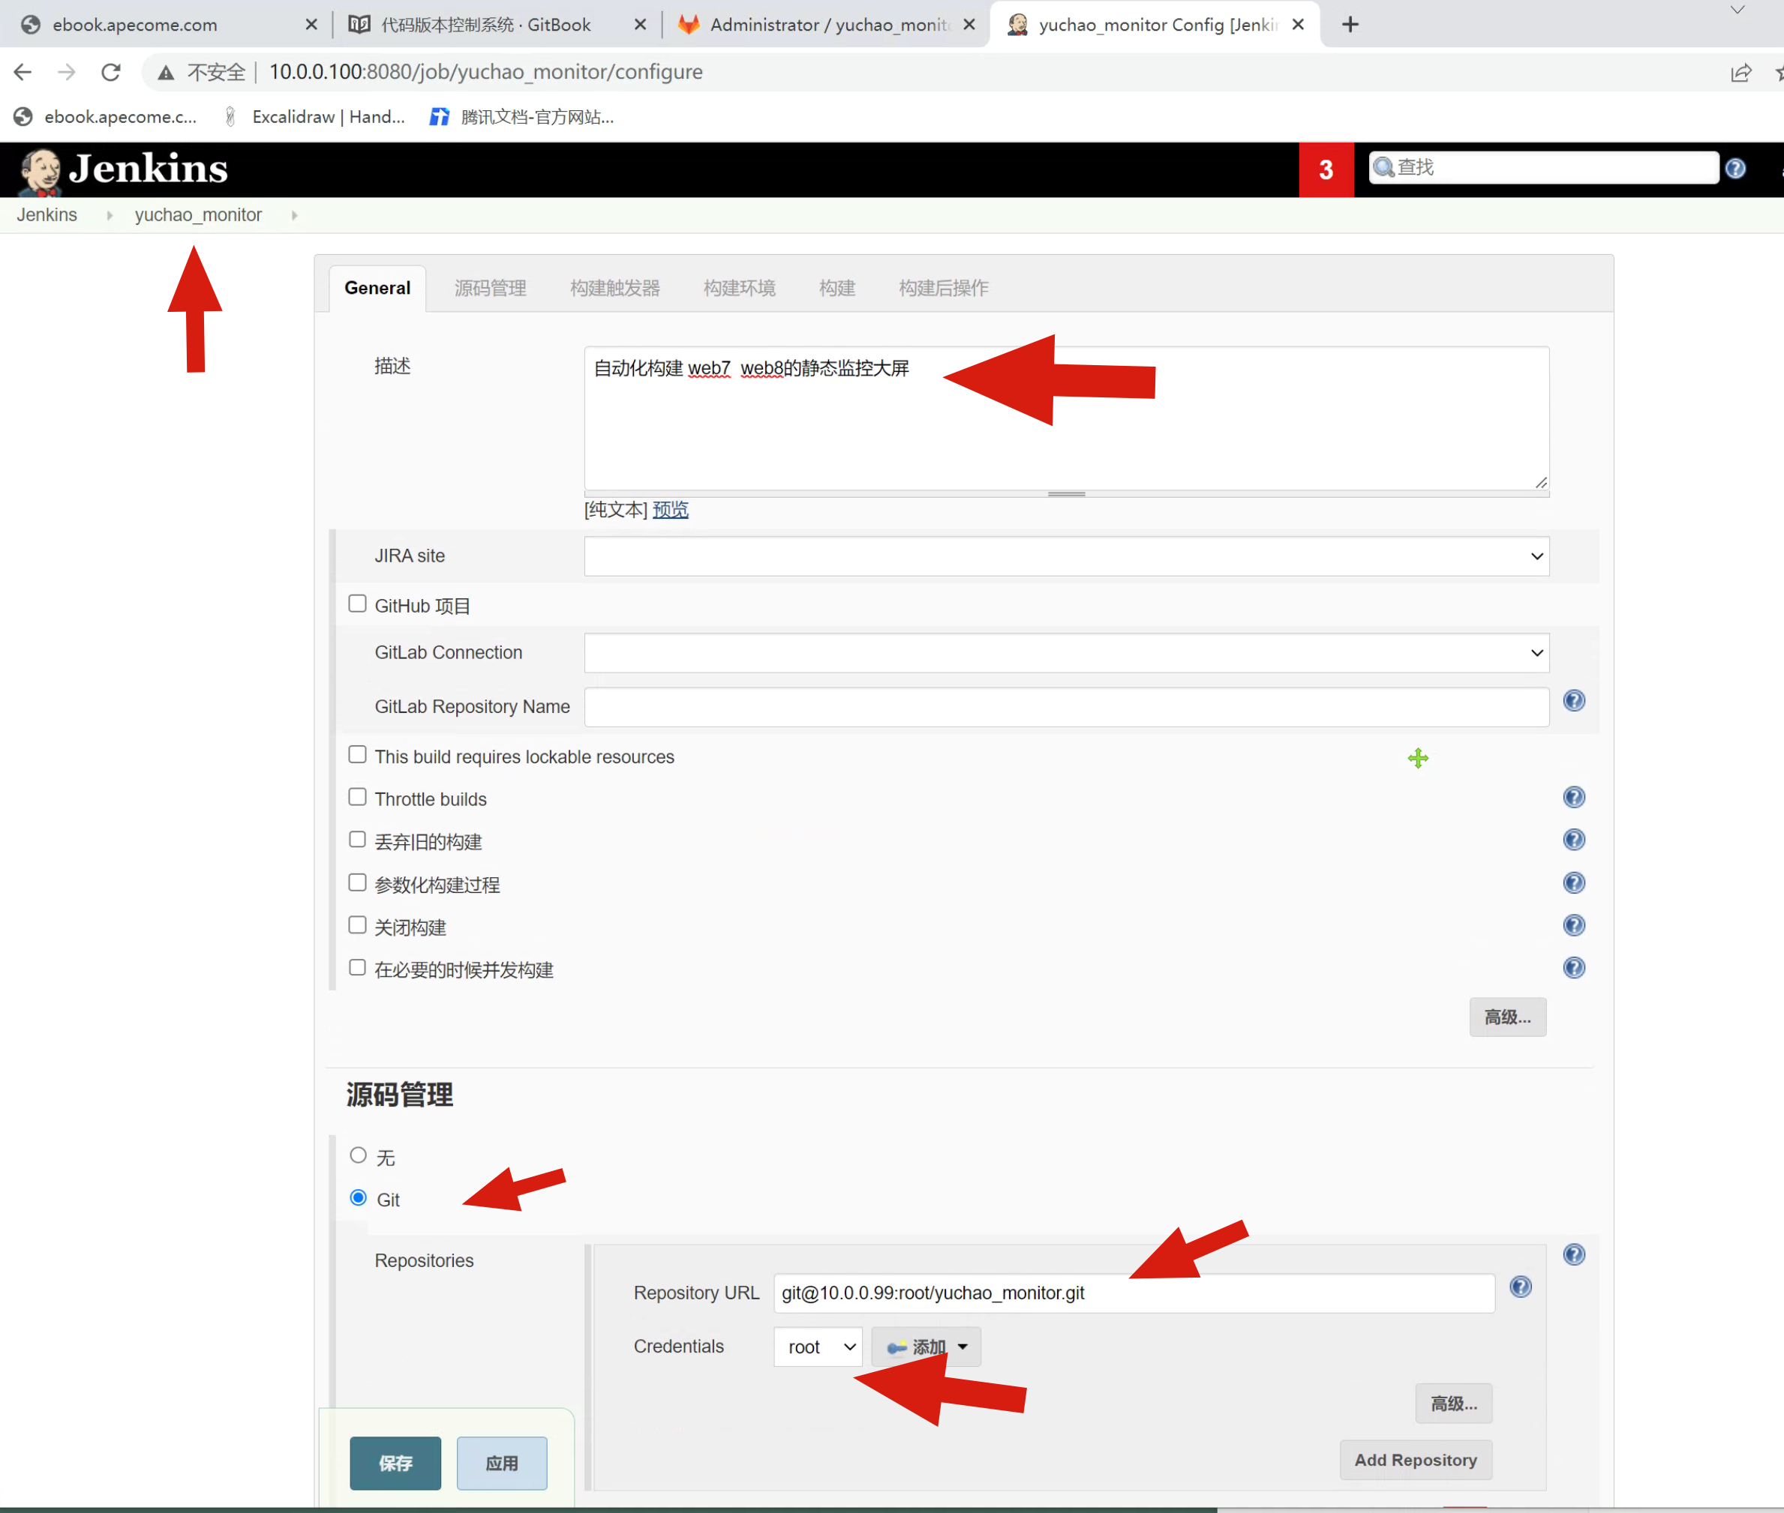Screen dimensions: 1784x1513
Task: Reload the browser page
Action: [111, 72]
